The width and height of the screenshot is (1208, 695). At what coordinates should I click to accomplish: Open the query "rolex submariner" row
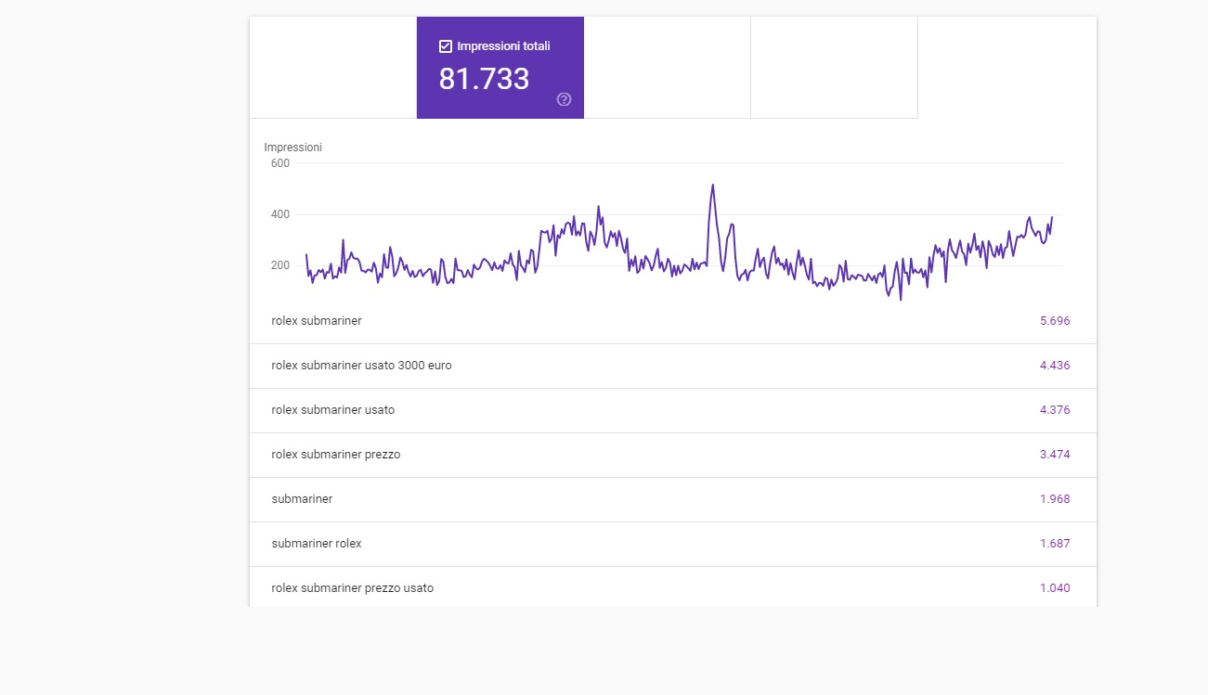(x=673, y=321)
